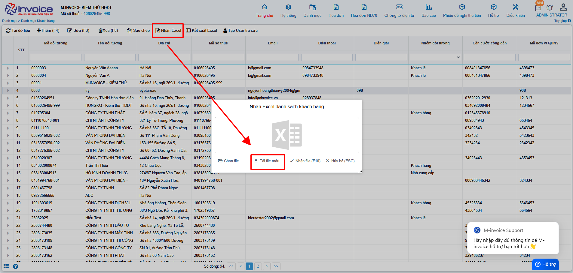The image size is (573, 273).
Task: Expand the row 10 disclosure triangle
Action: pos(8,136)
